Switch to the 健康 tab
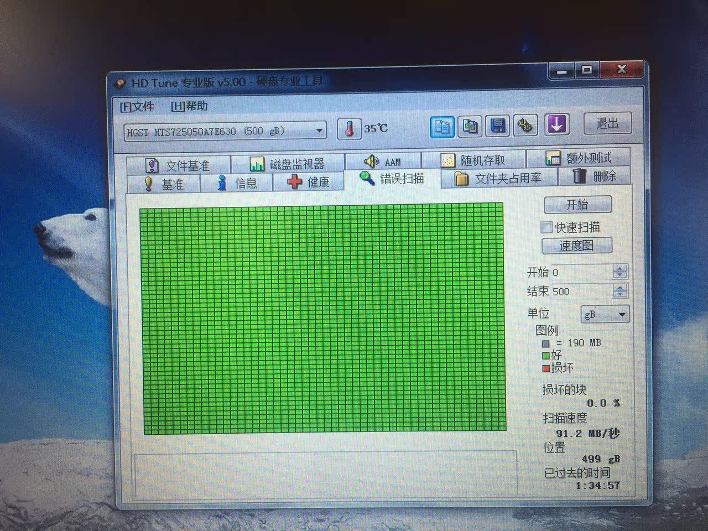This screenshot has height=531, width=708. (x=308, y=181)
